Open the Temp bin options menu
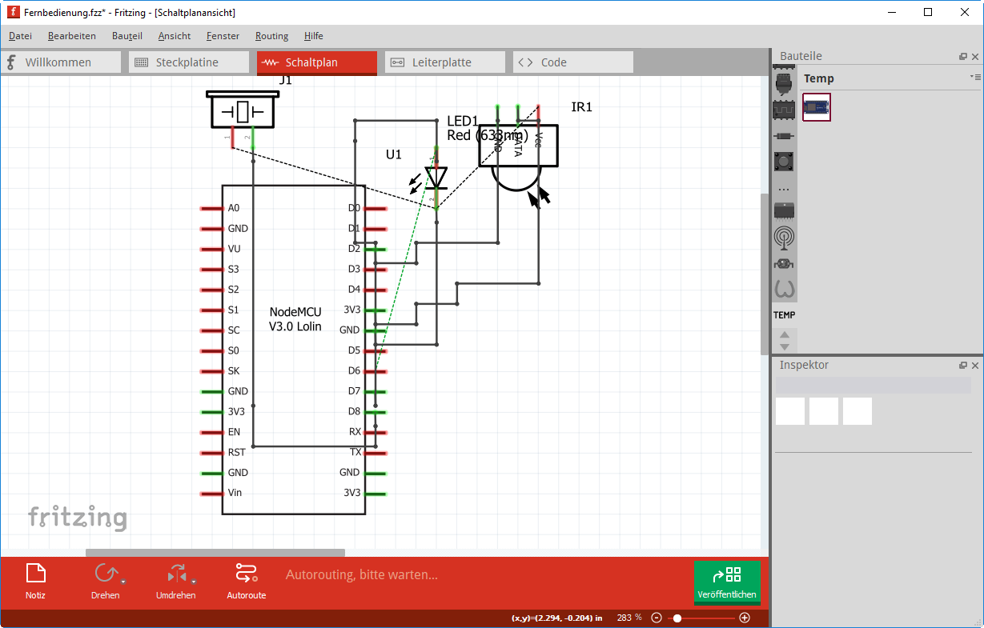984x628 pixels. point(974,78)
